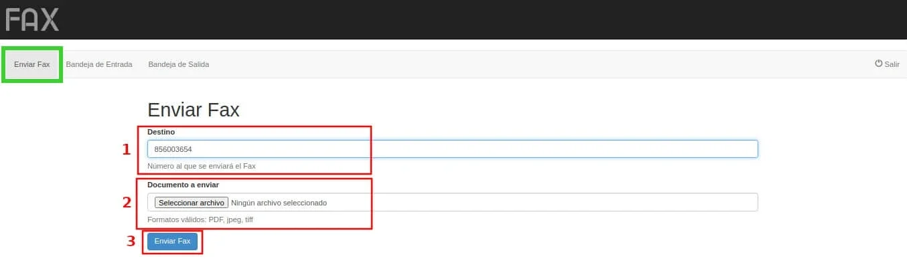Focus the Destino number input field
Image resolution: width=907 pixels, height=269 pixels.
click(x=452, y=149)
